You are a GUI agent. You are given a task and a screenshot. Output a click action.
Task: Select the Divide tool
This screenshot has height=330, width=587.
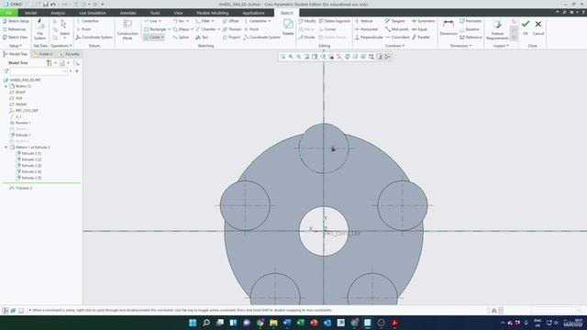point(306,38)
